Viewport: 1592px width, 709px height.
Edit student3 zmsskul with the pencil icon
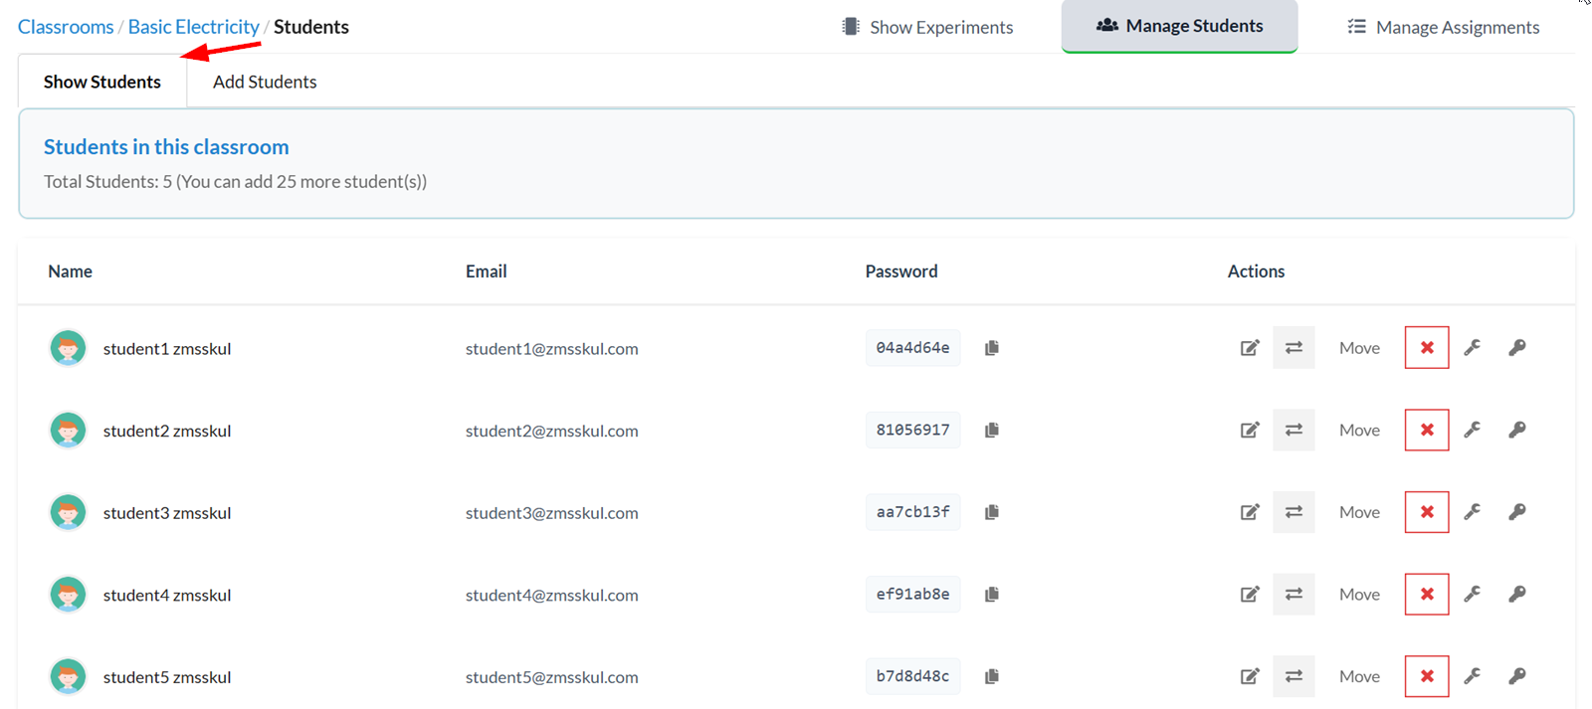click(x=1250, y=512)
